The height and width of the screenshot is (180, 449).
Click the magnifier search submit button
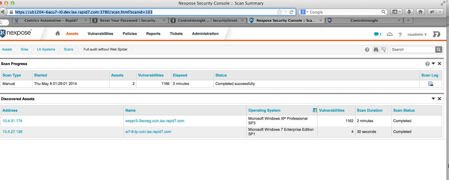(x=438, y=49)
